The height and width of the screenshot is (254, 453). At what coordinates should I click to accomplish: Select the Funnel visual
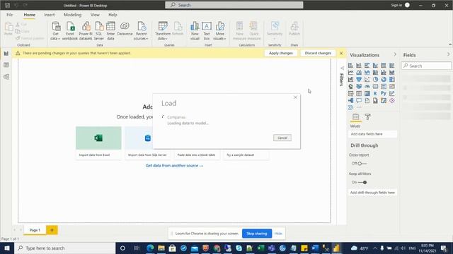(359, 80)
